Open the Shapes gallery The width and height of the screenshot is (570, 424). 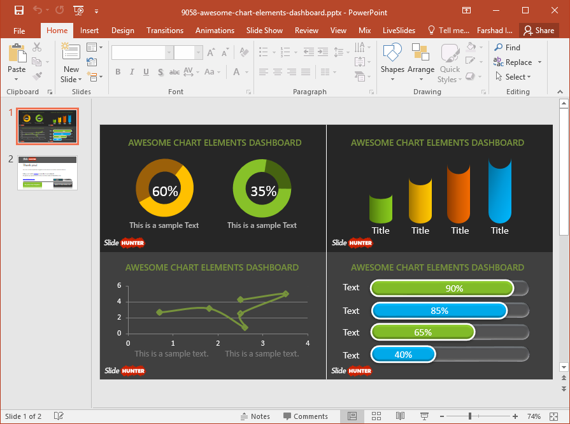[392, 62]
